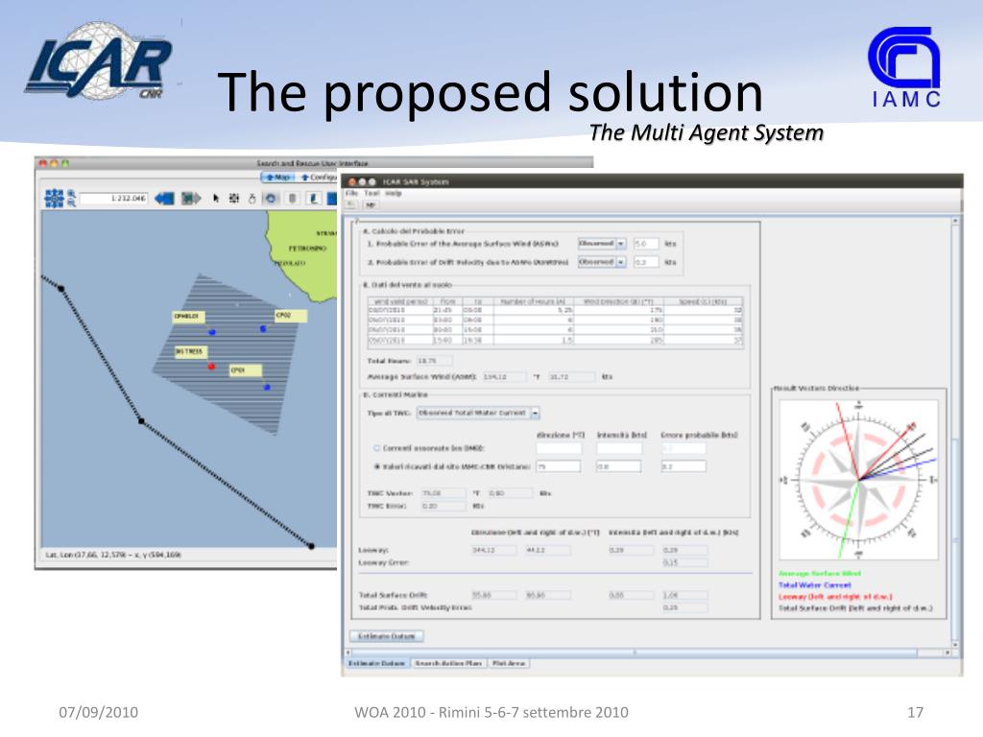Select the arrow pointer tool in map toolbar
Viewport: 983px width, 737px height.
[216, 199]
